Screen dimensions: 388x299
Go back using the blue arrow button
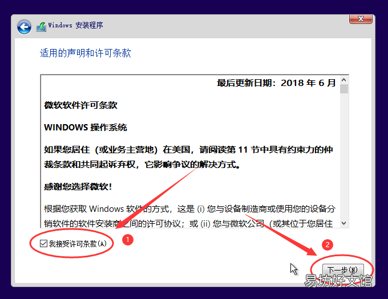(x=24, y=27)
